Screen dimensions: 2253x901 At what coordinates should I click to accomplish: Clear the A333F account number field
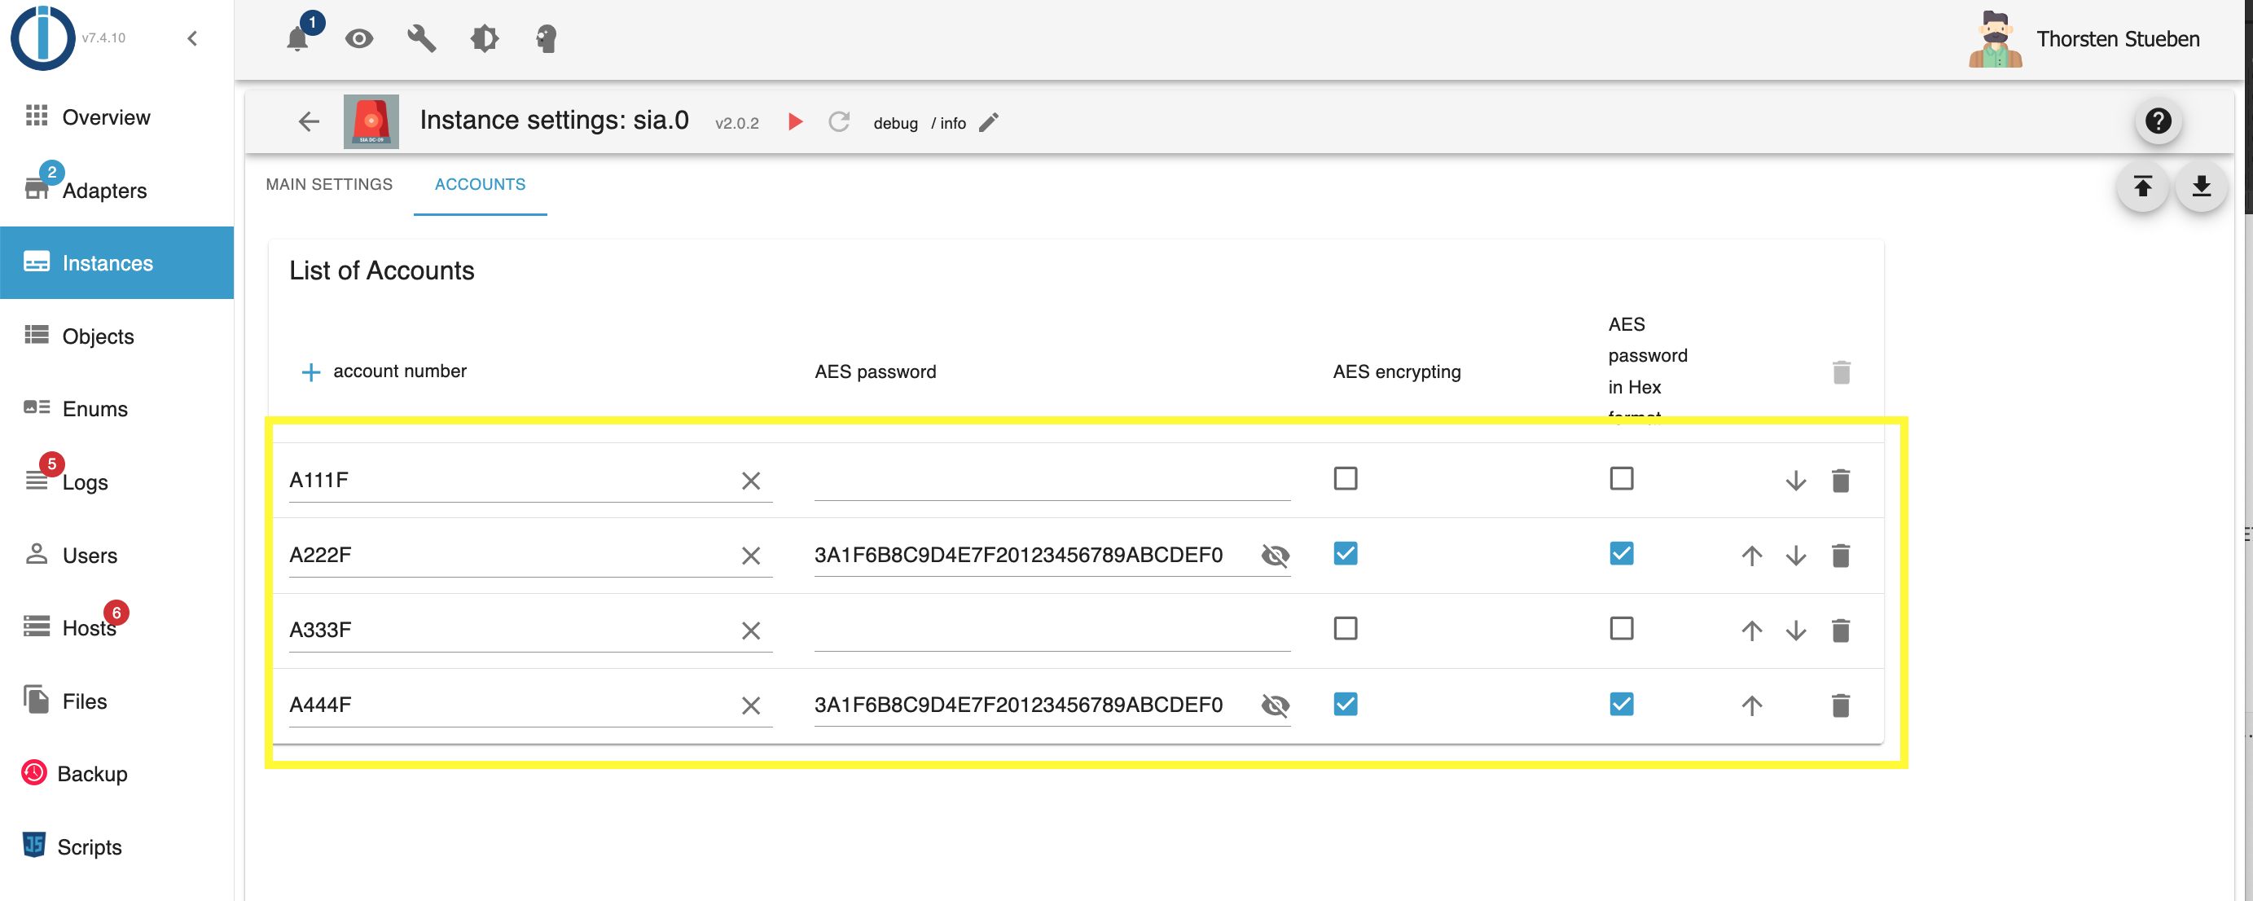coord(750,631)
